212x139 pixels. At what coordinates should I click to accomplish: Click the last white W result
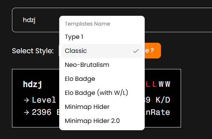(x=168, y=84)
